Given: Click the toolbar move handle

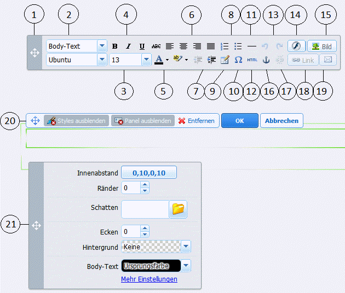Looking at the screenshot, I should click(x=34, y=53).
